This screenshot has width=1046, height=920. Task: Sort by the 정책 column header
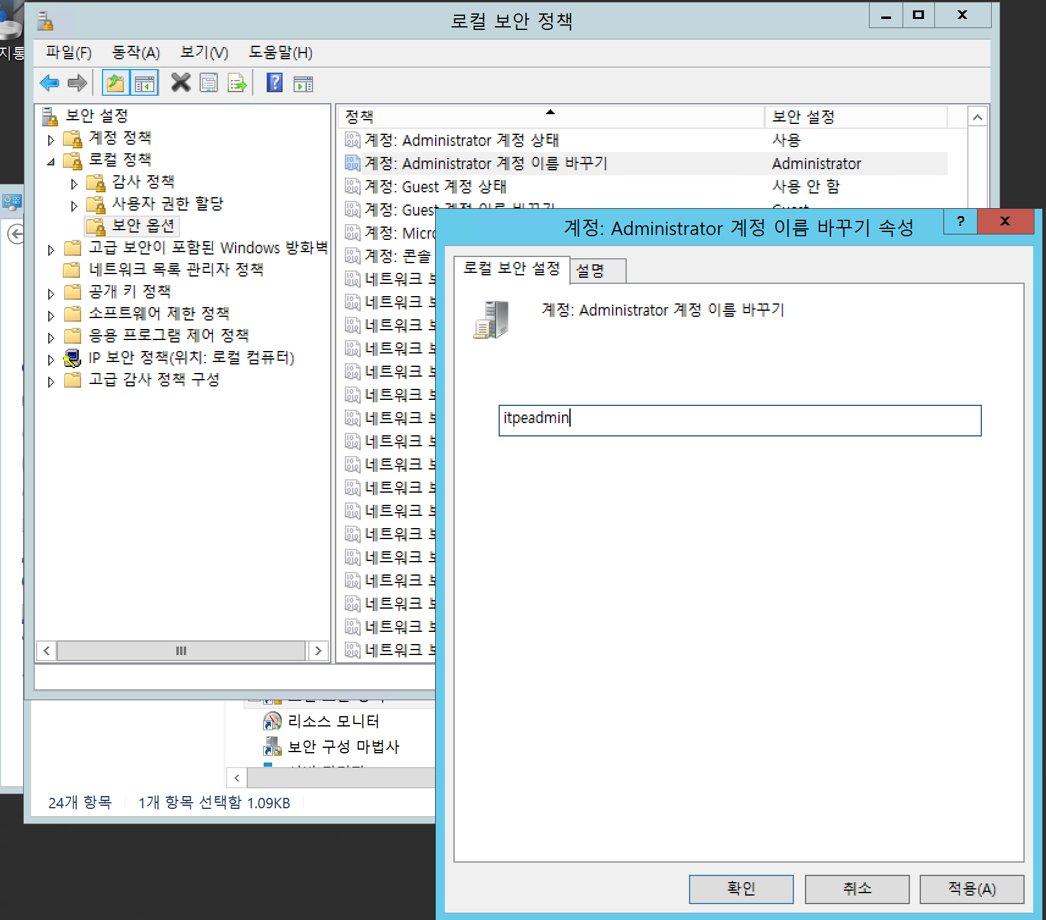tap(550, 117)
